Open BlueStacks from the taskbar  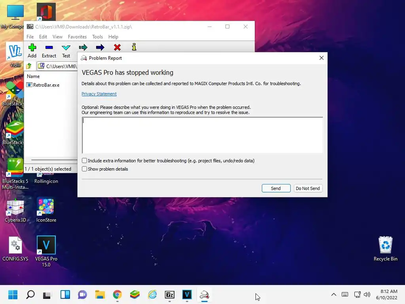pyautogui.click(x=135, y=294)
